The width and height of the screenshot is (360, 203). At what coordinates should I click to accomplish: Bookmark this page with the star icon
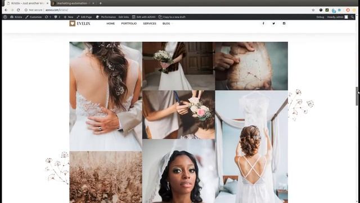point(313,10)
